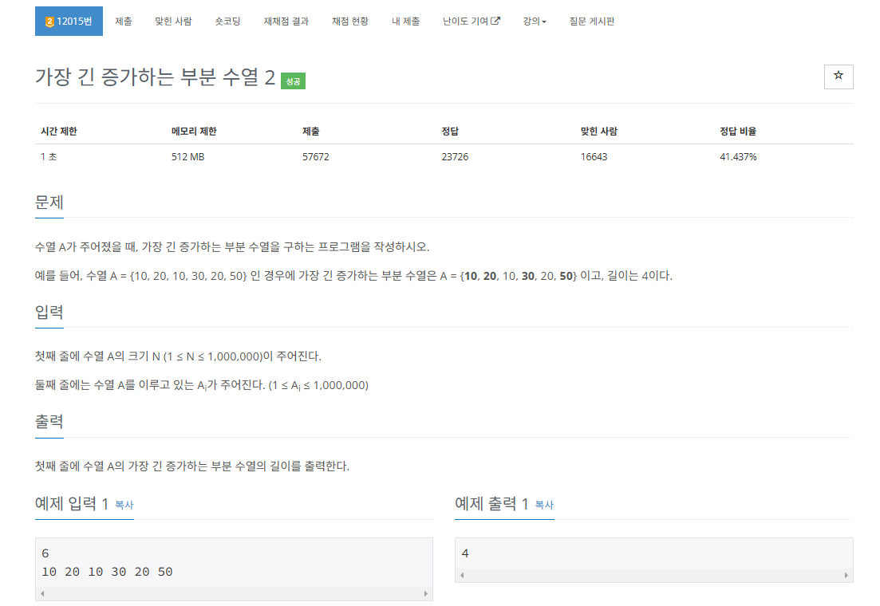View the 재채점 결과 tab
Viewport: 880px width, 606px height.
286,22
